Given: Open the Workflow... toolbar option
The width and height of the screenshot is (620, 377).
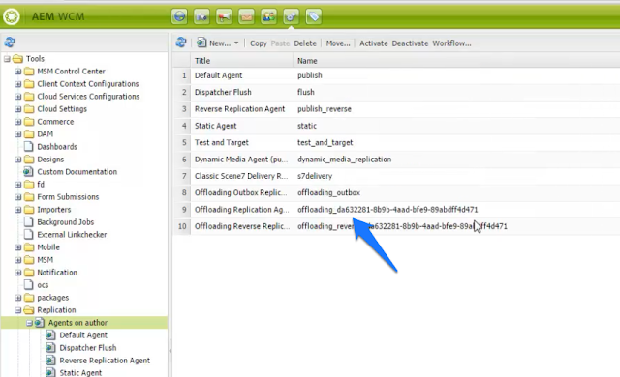Looking at the screenshot, I should (451, 43).
